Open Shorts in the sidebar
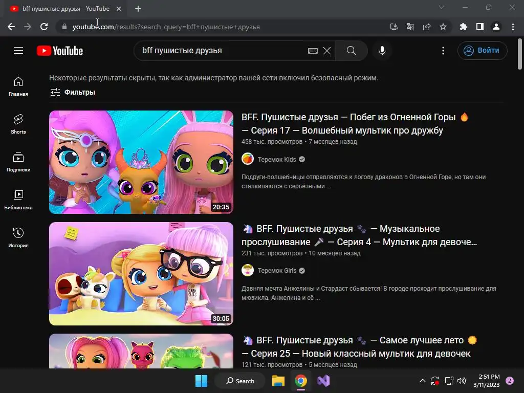Viewport: 524px width, 393px height. click(18, 124)
